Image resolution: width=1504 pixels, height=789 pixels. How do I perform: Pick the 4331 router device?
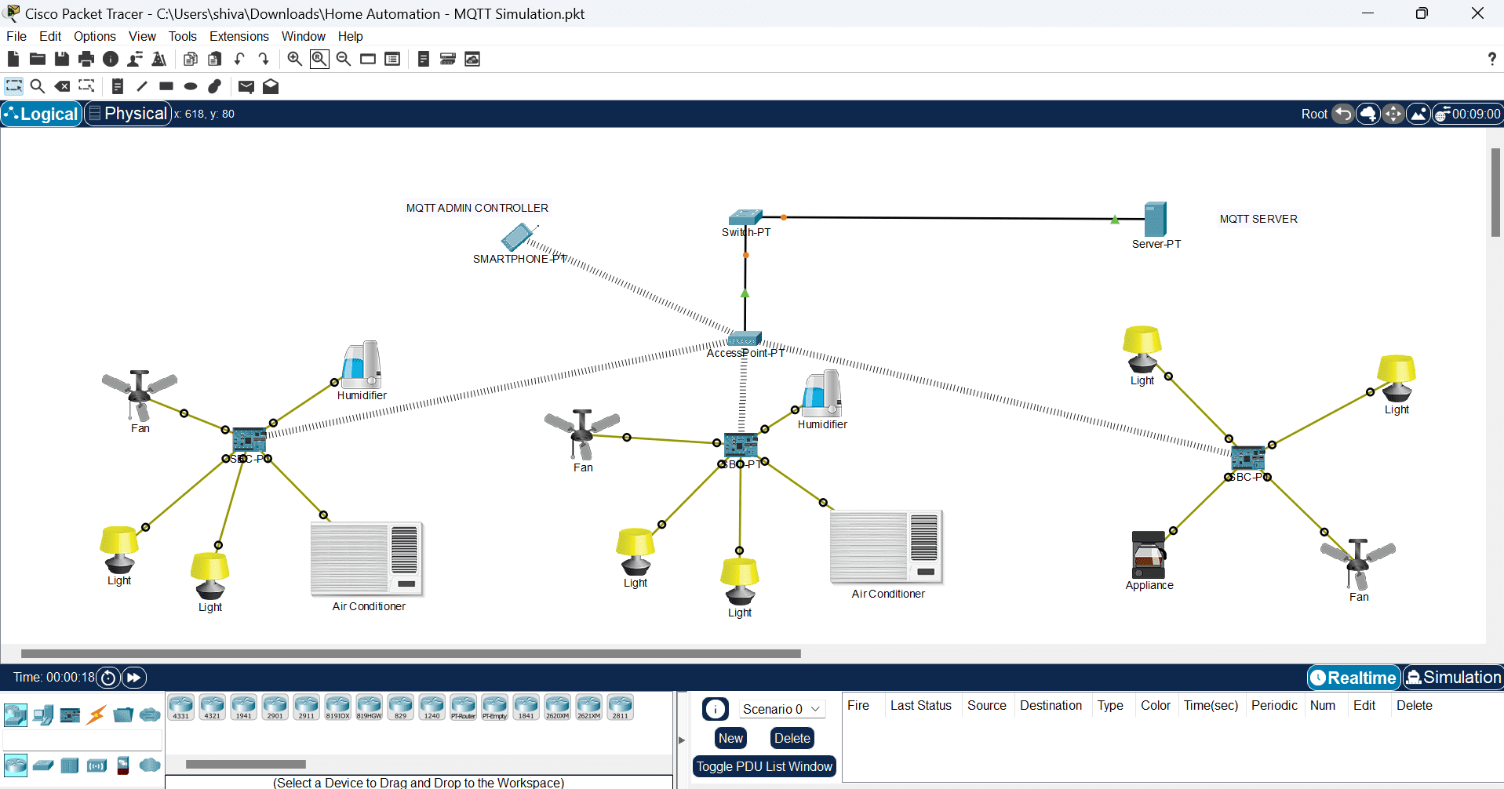tap(180, 707)
